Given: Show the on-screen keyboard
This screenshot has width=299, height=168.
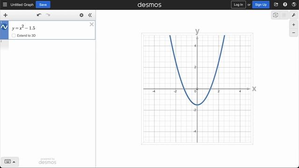Looking at the screenshot, I should [7, 162].
